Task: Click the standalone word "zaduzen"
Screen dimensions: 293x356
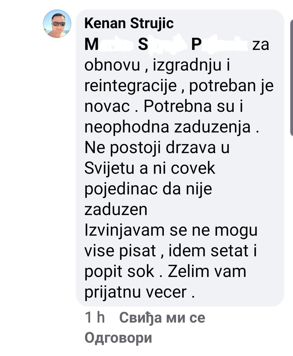Action: [x=116, y=210]
